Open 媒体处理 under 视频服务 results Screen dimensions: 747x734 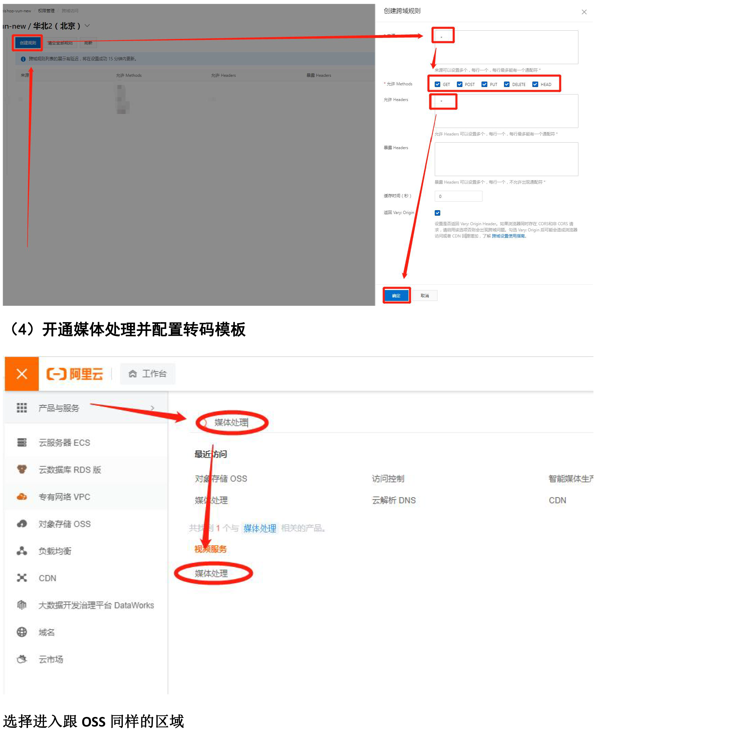tap(211, 573)
